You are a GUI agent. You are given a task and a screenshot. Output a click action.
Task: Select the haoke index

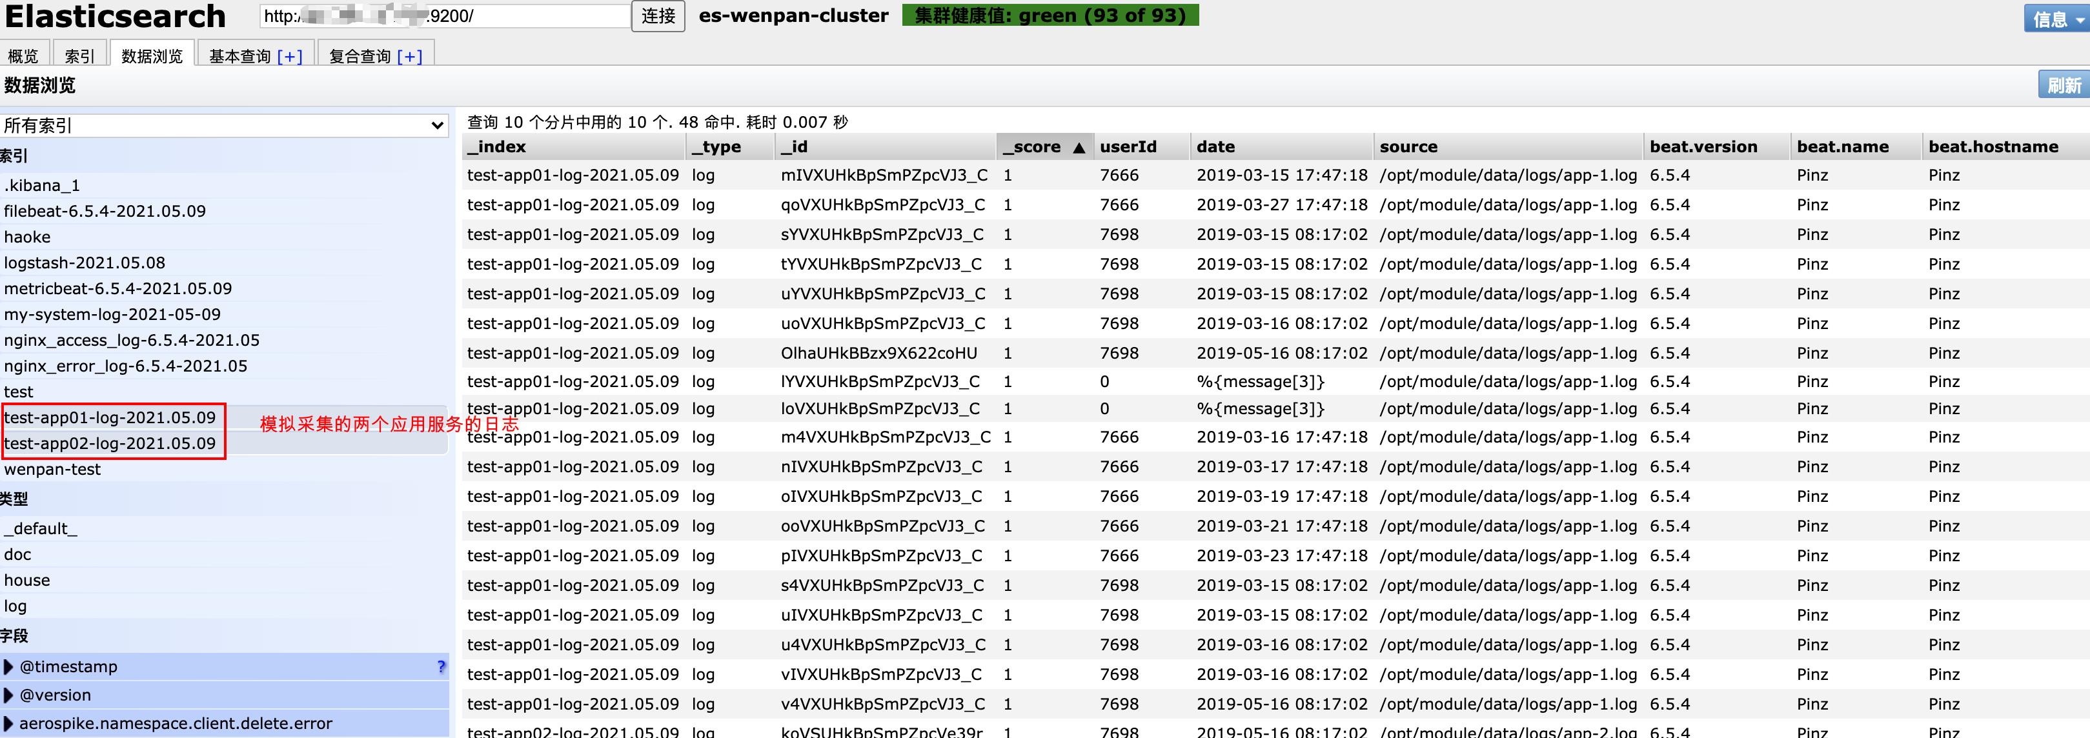[x=224, y=237]
